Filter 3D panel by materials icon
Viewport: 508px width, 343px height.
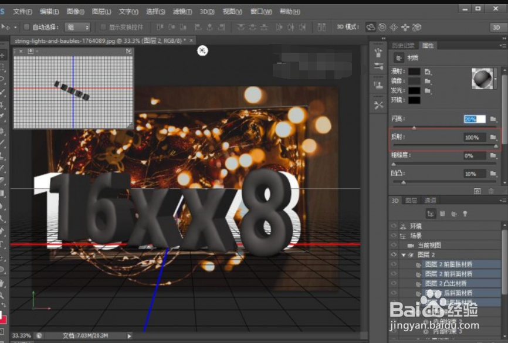click(454, 214)
